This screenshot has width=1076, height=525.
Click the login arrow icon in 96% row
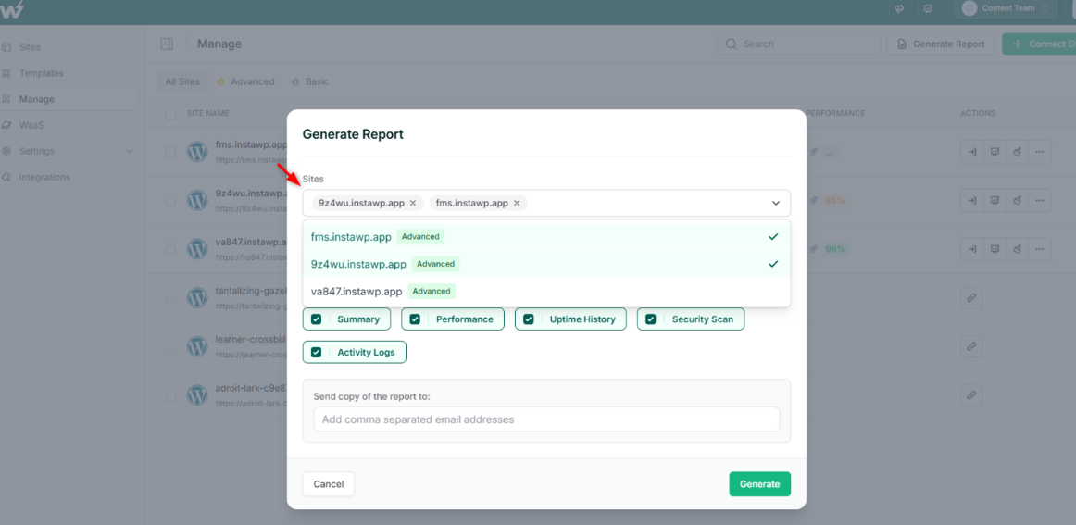(971, 249)
